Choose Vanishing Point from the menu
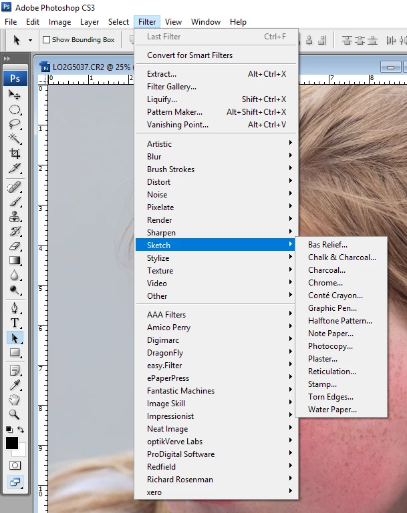 tap(215, 125)
